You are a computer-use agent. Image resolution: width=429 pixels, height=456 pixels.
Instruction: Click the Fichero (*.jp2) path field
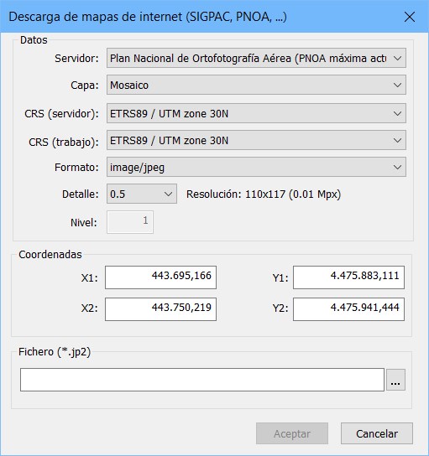point(202,380)
